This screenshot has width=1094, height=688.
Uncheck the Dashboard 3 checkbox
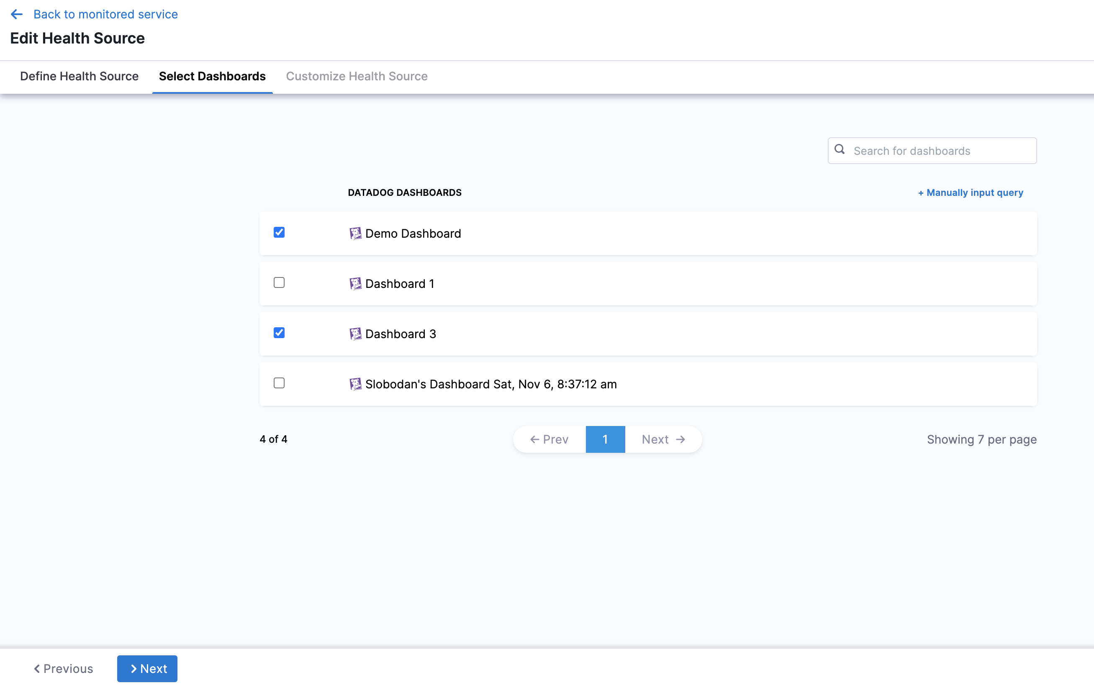click(279, 333)
